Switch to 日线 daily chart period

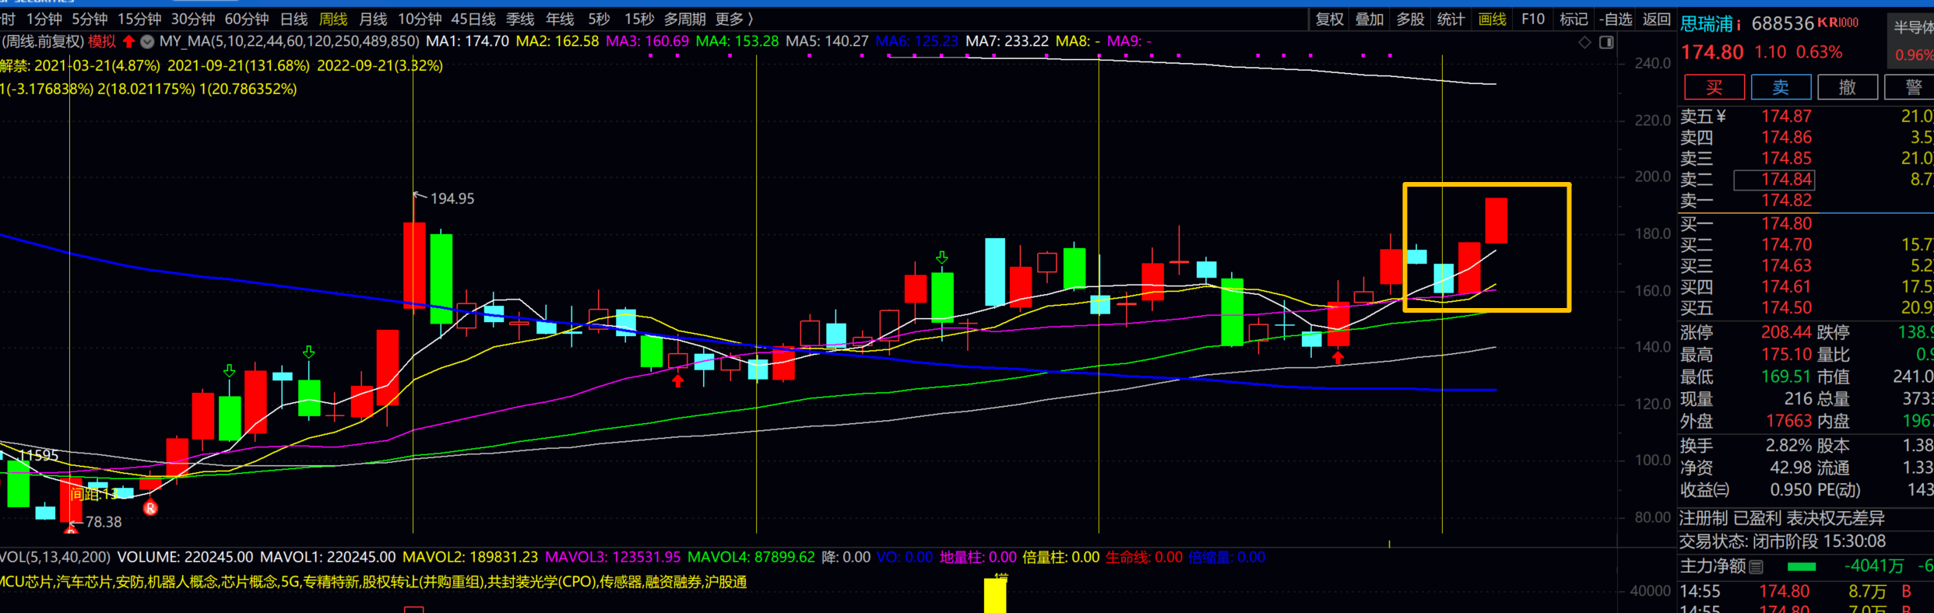pyautogui.click(x=294, y=19)
